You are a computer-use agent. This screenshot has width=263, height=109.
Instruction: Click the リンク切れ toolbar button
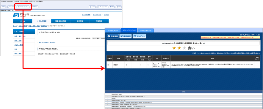click(x=12, y=7)
